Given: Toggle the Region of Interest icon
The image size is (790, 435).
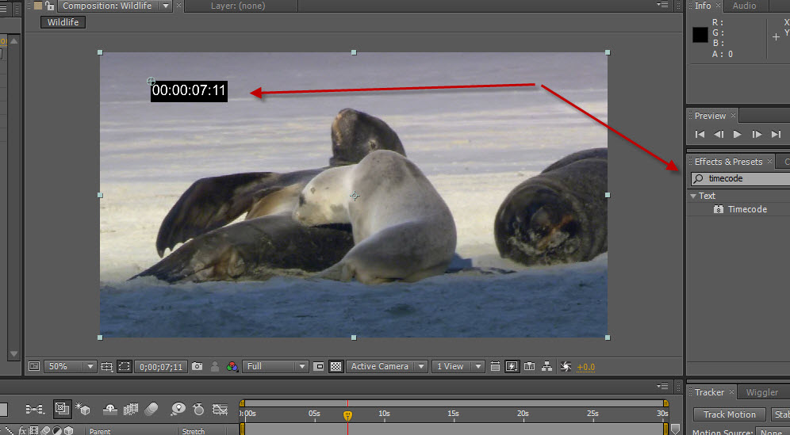Looking at the screenshot, I should pos(318,367).
